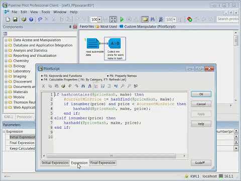Screen dimensions: 241x181
Task: Select the Materials folder
Action: coord(21,92)
